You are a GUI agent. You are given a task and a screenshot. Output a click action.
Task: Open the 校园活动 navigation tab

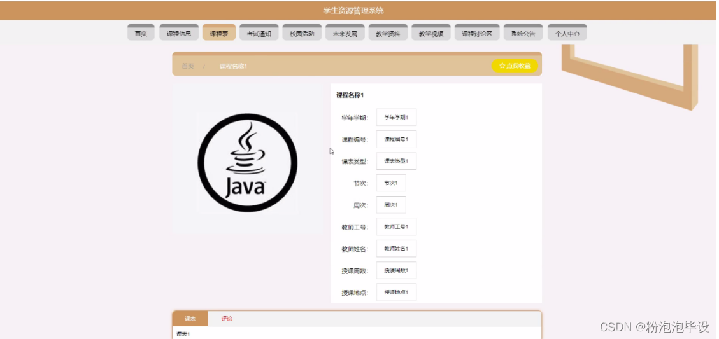pos(302,32)
